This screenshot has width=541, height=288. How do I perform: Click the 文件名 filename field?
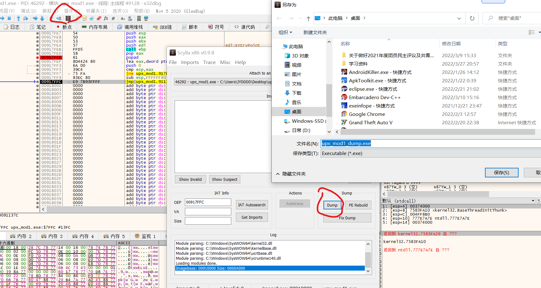[x=431, y=144]
